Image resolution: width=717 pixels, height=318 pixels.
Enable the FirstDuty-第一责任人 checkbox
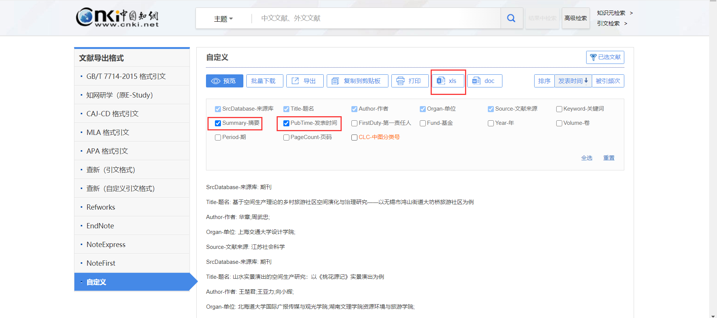click(x=354, y=123)
